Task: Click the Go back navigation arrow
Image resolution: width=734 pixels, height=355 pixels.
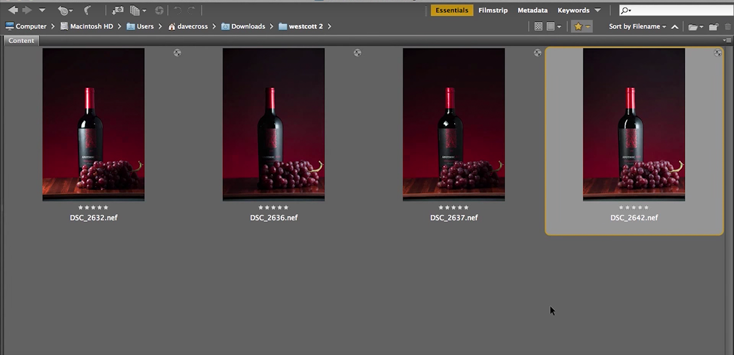Action: (x=12, y=10)
